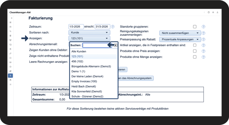This screenshot has height=125, width=229.
Task: Click the Abrechnungssystem button
Action: [136, 78]
